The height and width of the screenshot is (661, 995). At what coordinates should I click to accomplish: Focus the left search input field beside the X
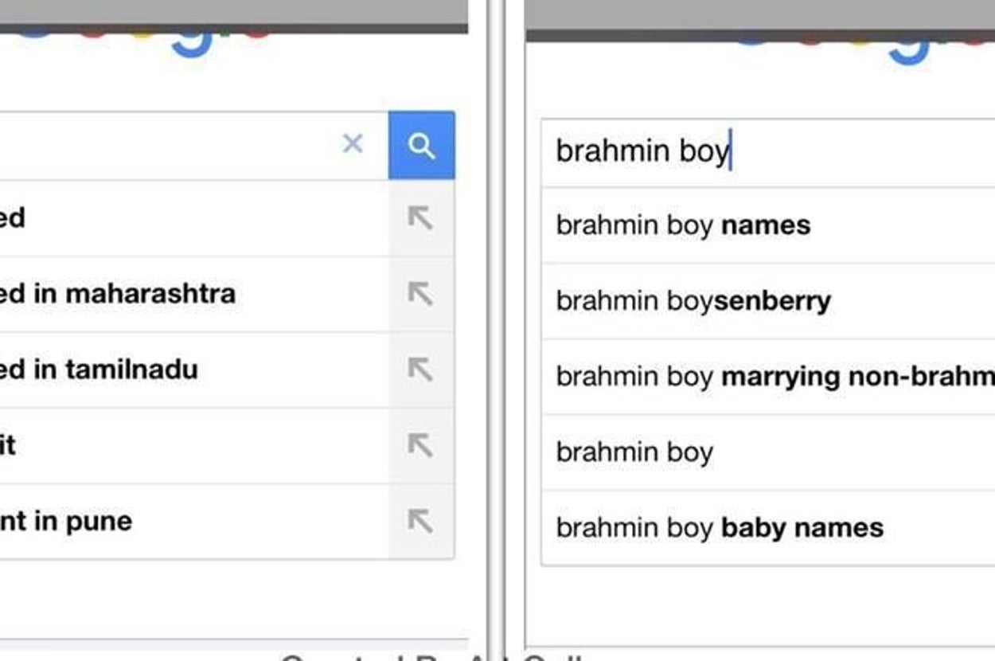(159, 145)
